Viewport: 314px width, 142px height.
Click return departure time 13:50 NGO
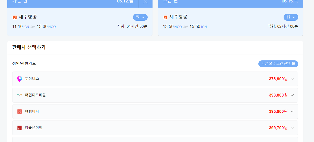coord(172,26)
